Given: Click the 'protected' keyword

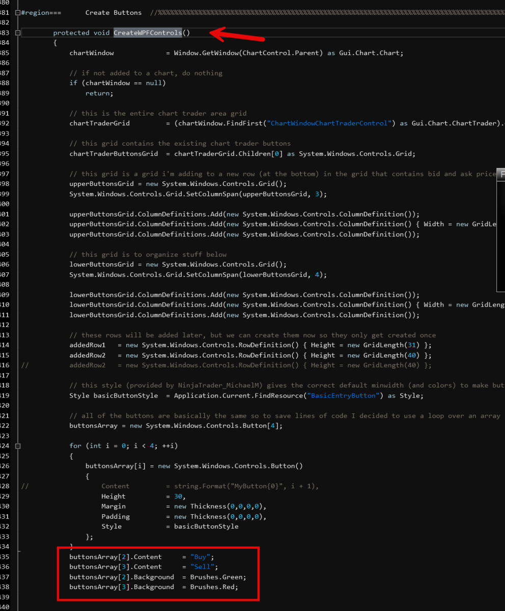Looking at the screenshot, I should tap(71, 33).
